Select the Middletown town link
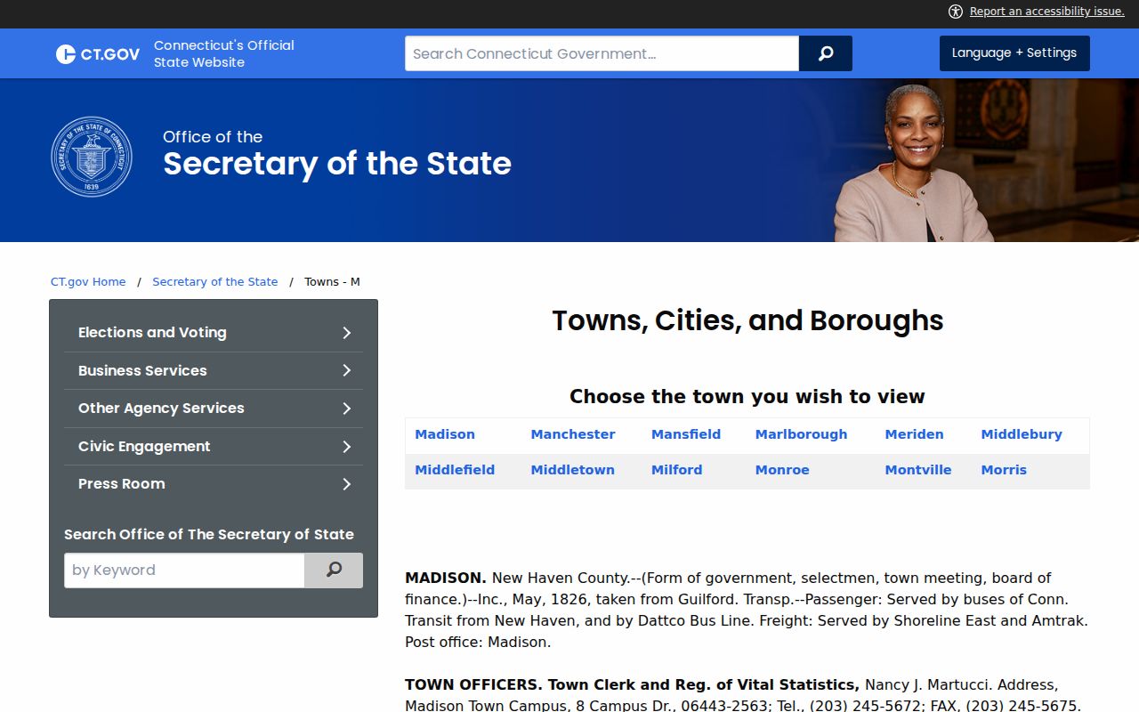 573,470
